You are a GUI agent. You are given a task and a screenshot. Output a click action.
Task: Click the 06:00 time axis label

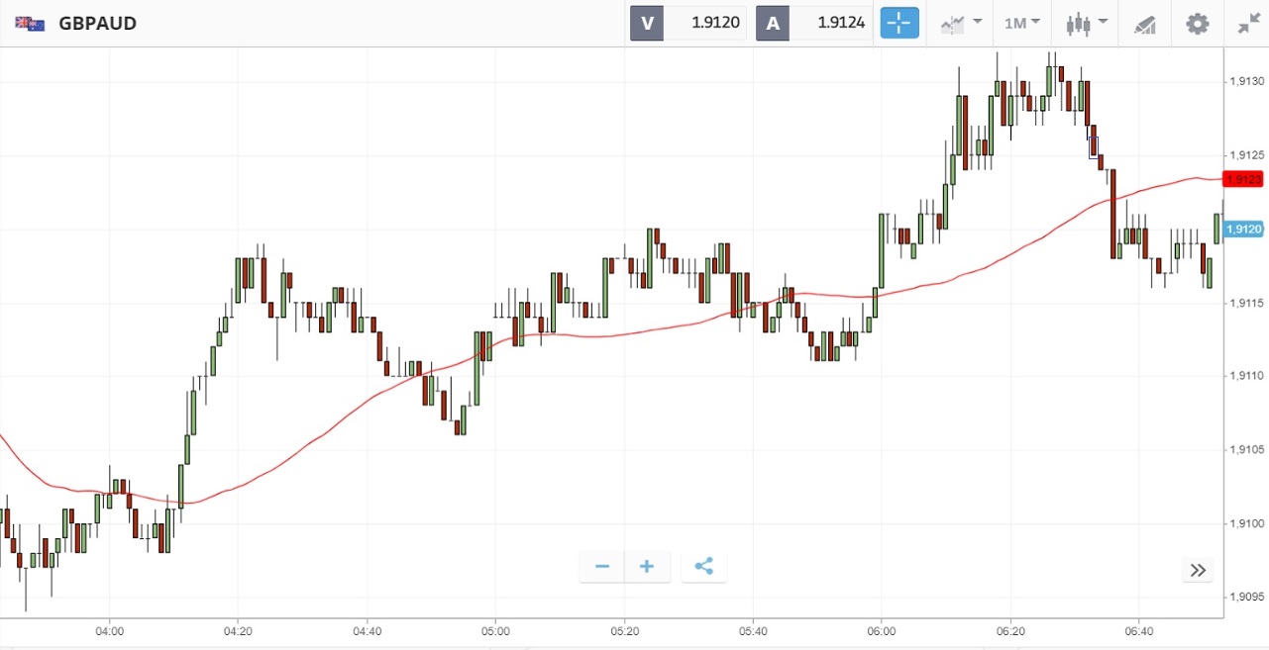tap(882, 630)
